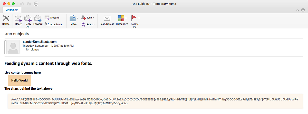Create a Meeting from this message
308x114 pixels.
(52, 18)
